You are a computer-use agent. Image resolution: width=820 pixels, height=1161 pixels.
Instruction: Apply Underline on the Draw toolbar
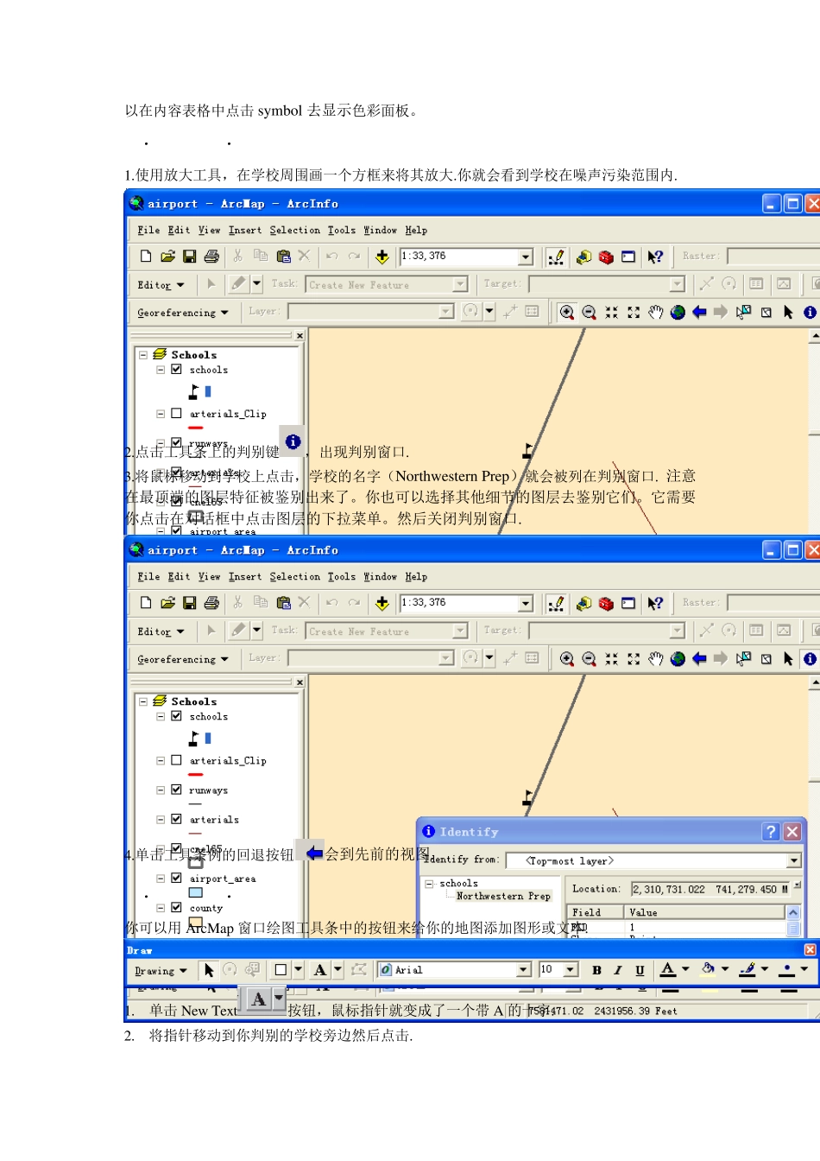point(640,970)
